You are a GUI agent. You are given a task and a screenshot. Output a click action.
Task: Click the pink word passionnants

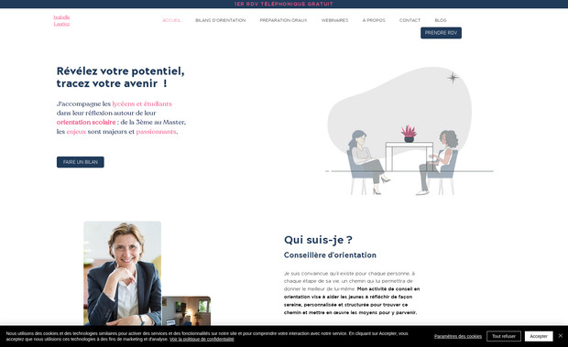[156, 132]
